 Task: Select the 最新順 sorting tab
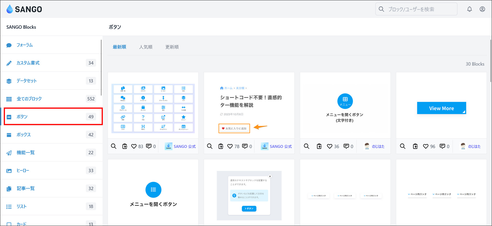tap(119, 47)
